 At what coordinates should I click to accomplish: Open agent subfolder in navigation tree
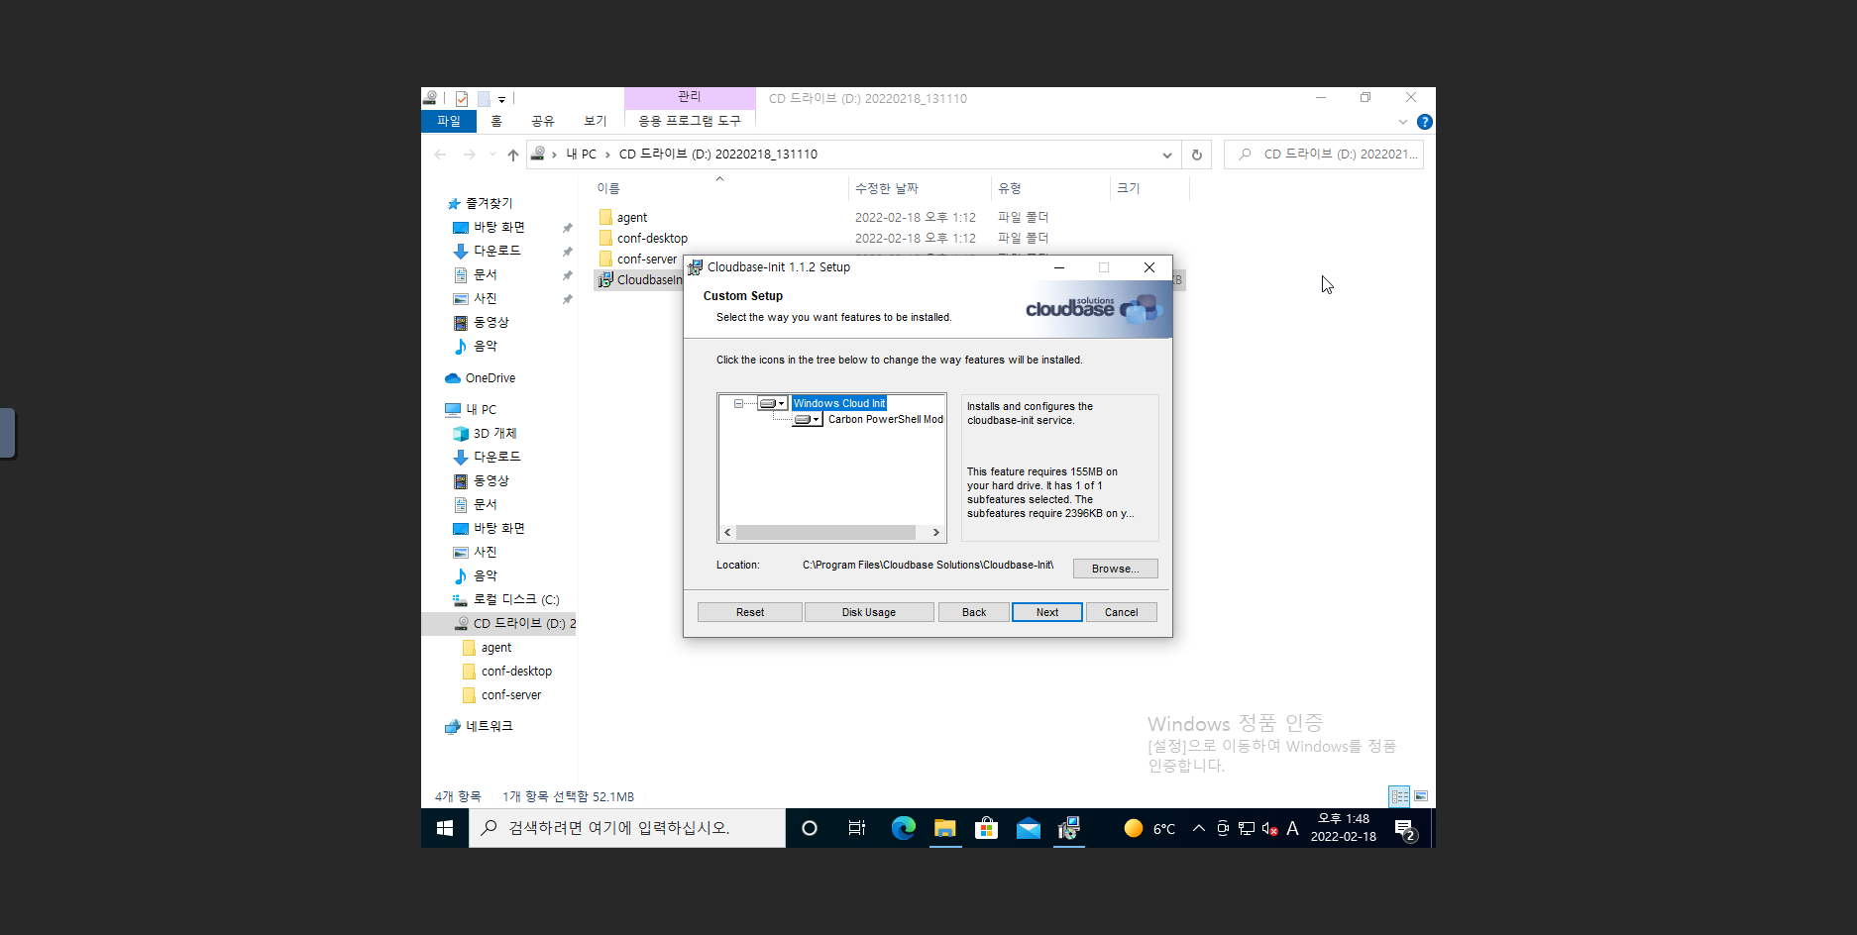pos(496,648)
